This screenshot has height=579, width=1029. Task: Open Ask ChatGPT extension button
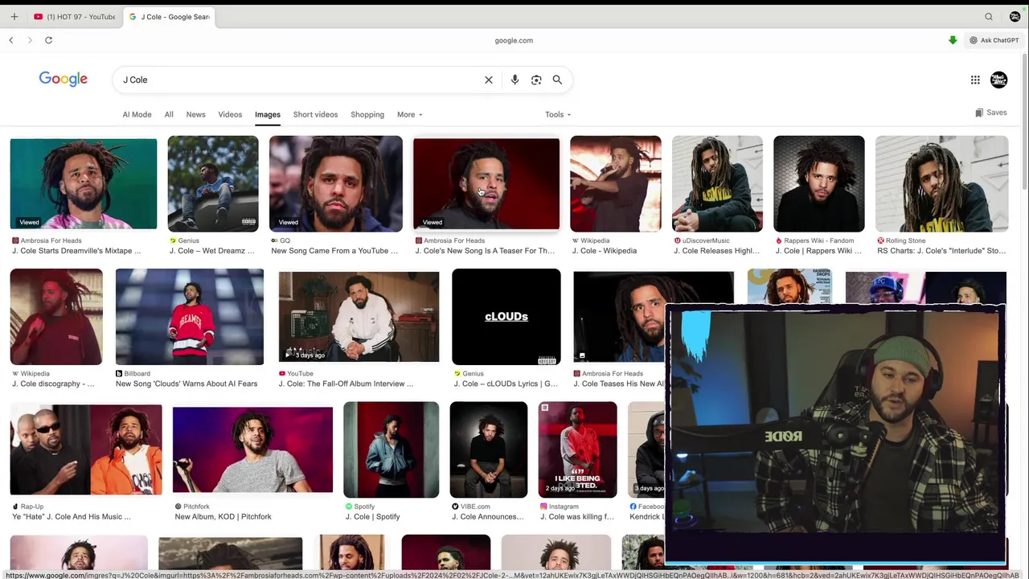994,40
